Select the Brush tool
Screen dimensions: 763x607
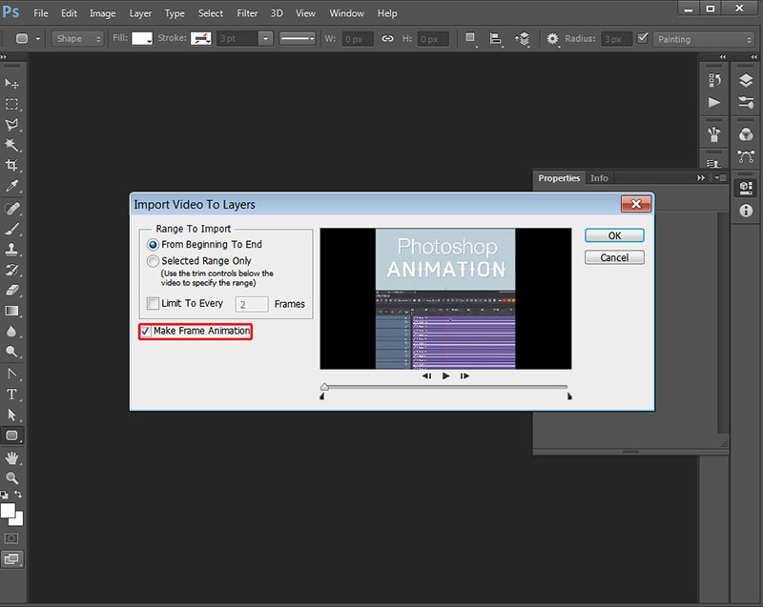tap(11, 229)
